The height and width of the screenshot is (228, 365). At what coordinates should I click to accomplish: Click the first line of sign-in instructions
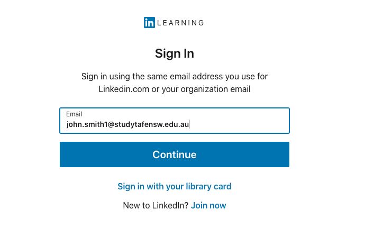click(x=174, y=76)
